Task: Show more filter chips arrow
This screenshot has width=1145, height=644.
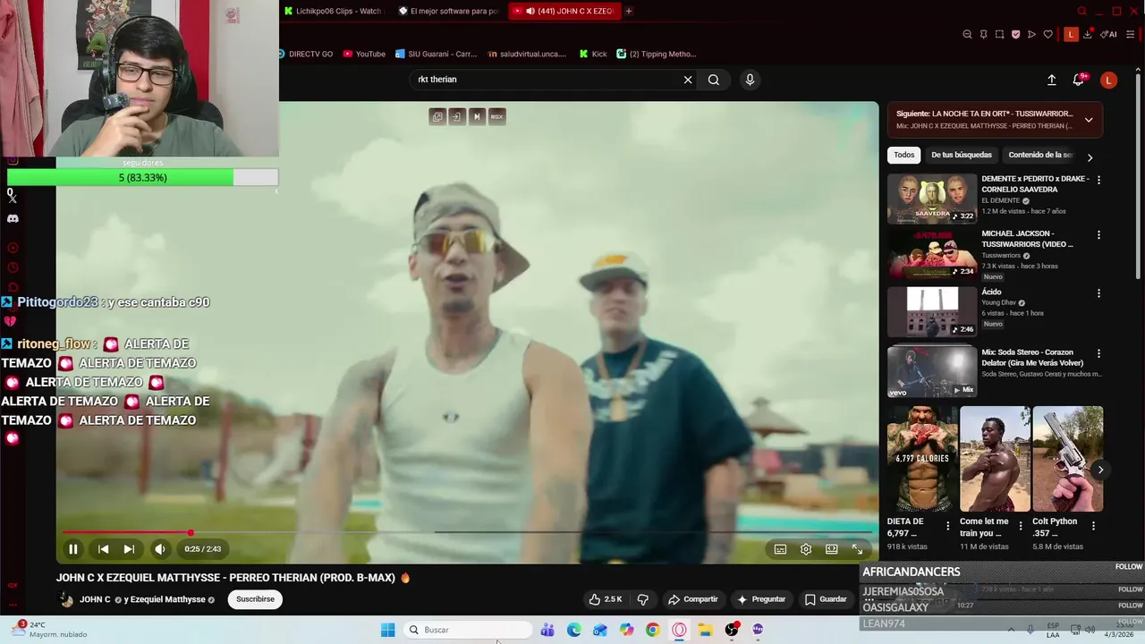Action: [x=1090, y=157]
